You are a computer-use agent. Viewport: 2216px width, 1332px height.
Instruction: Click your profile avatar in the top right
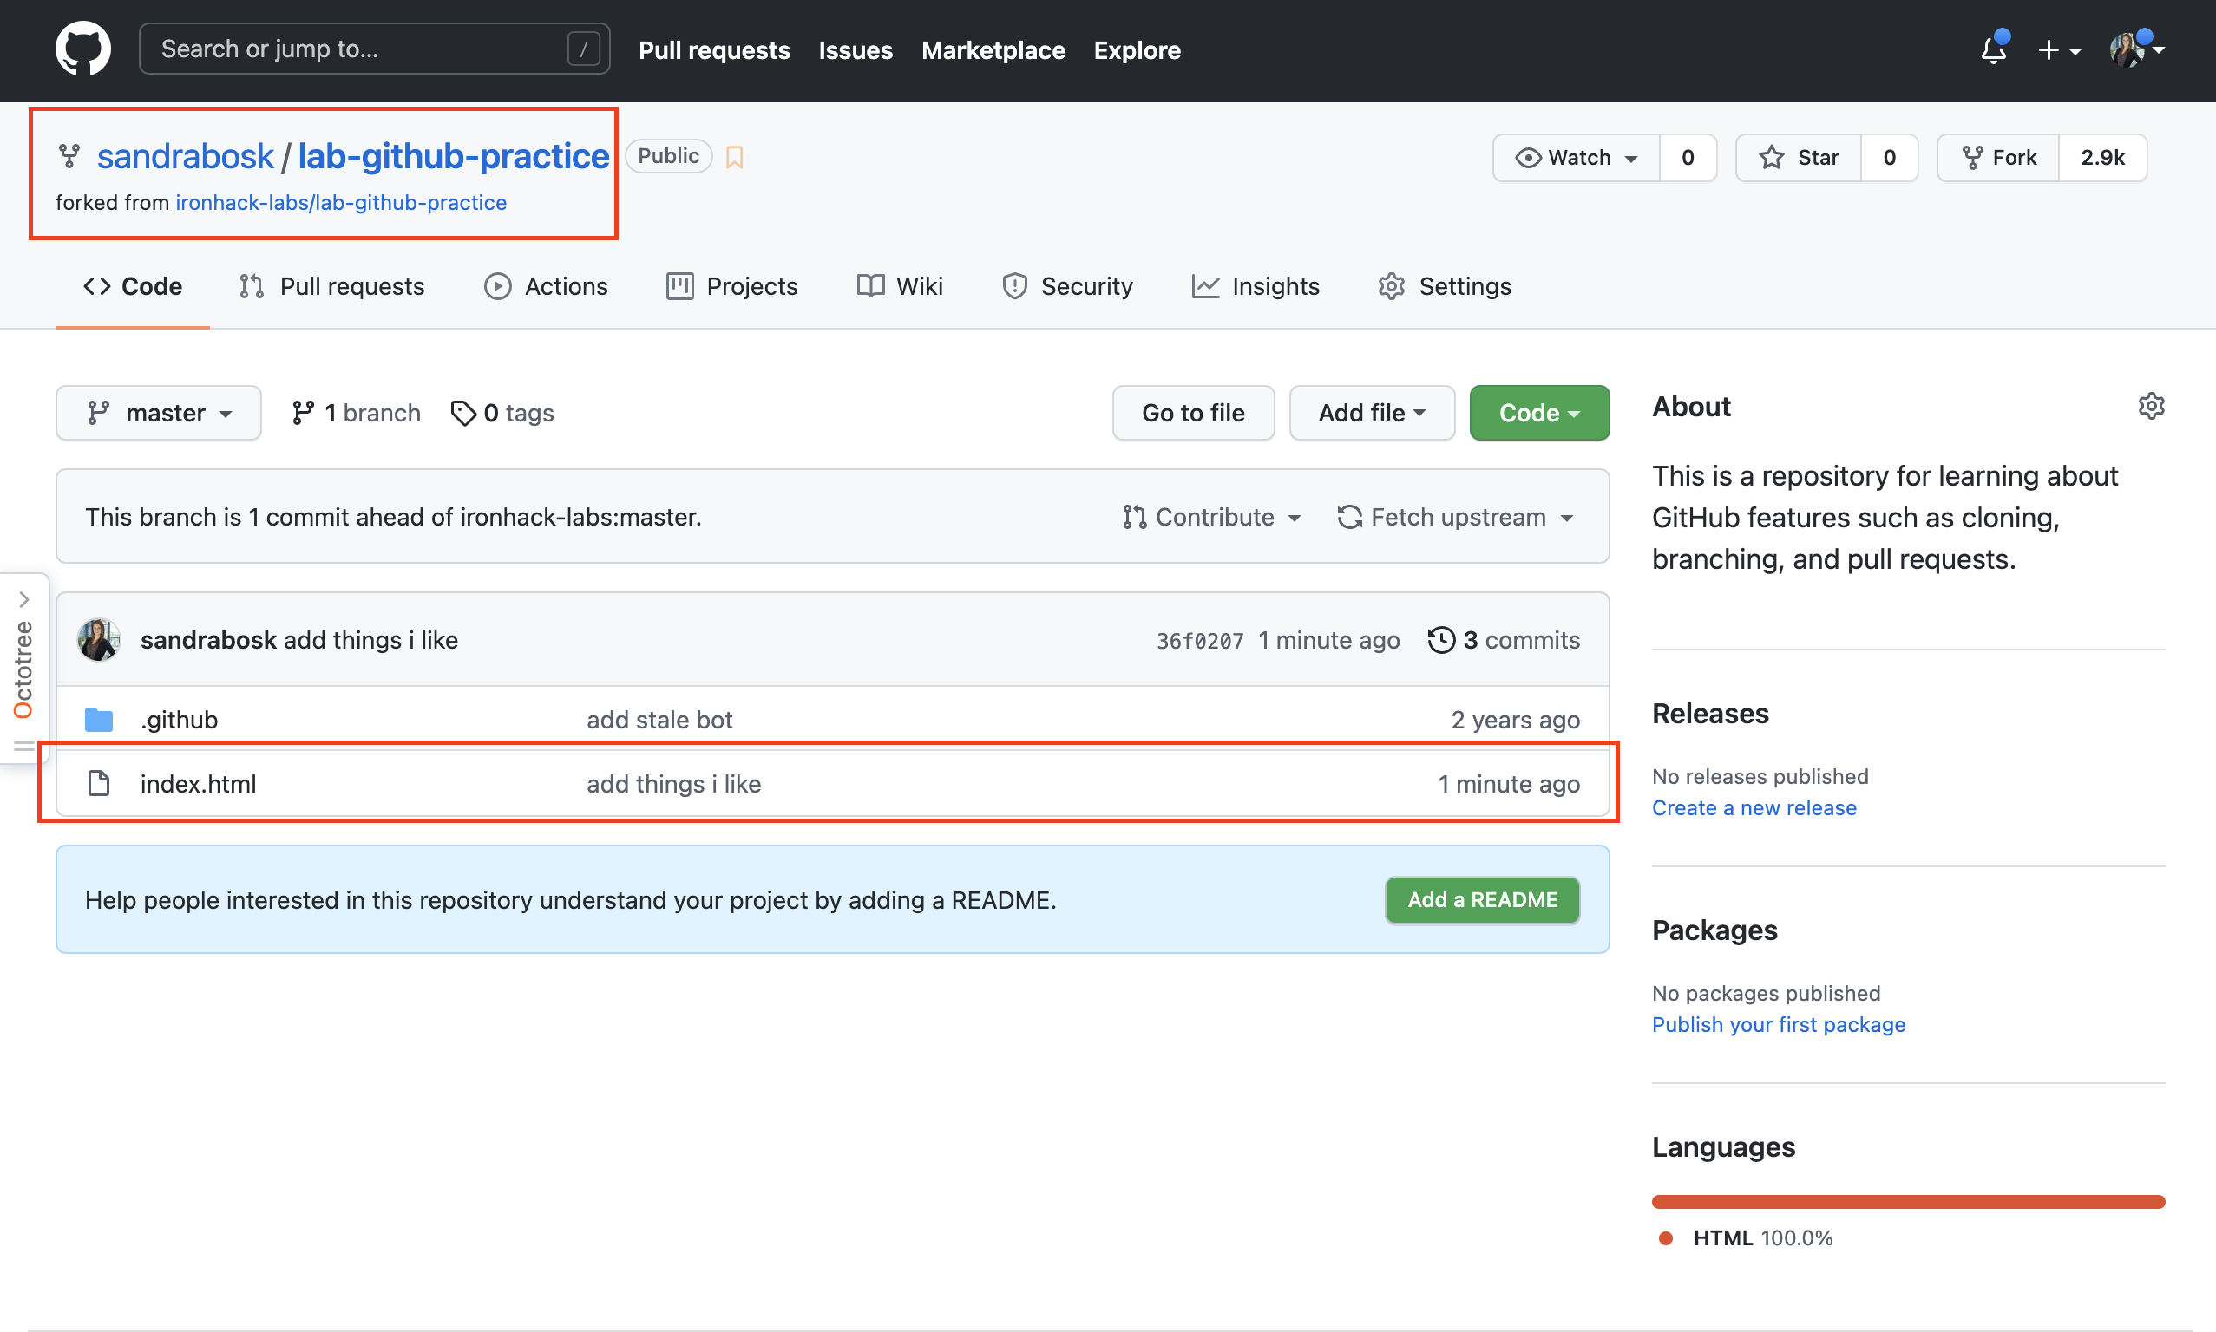point(2130,51)
